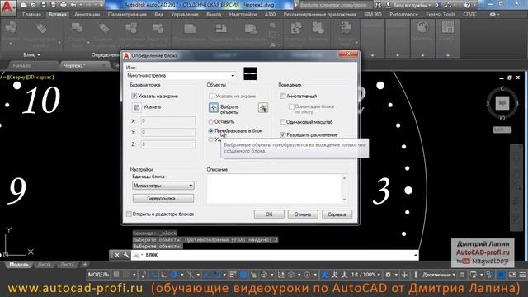Select Преобразовать в блок radio button

pos(211,130)
